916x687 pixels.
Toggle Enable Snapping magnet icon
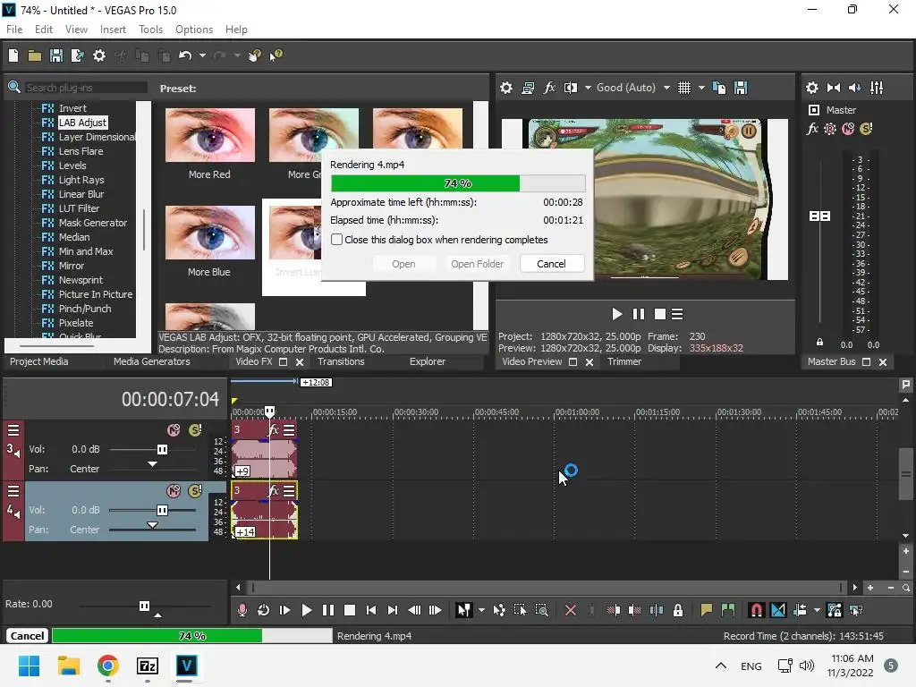pyautogui.click(x=756, y=610)
